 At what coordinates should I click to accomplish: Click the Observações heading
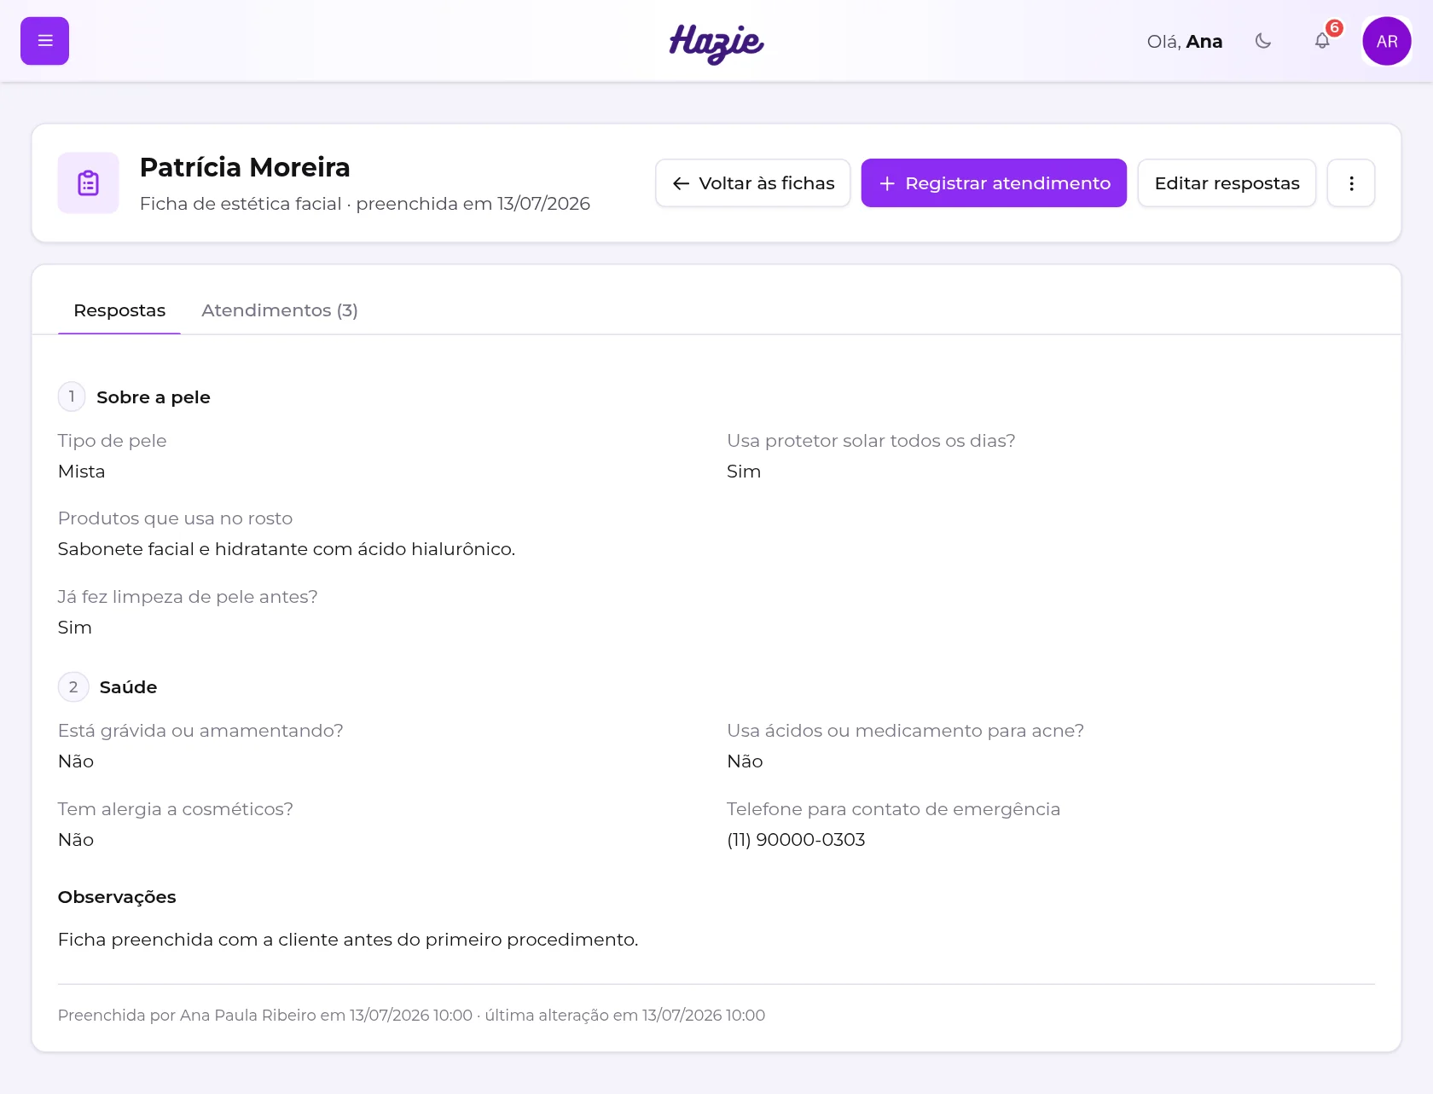tap(117, 897)
